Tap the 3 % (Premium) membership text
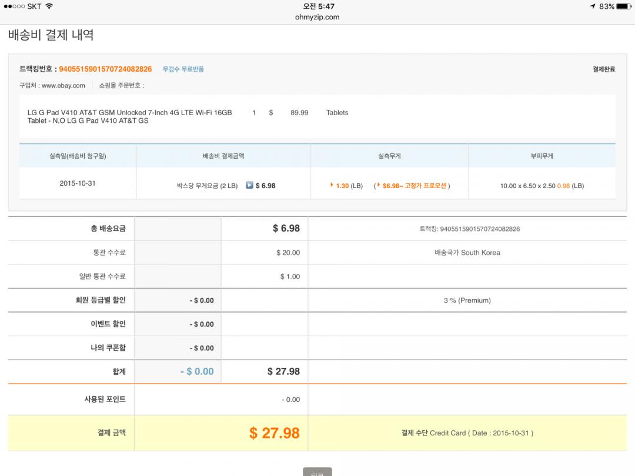Screen dimensions: 635x476 tap(467, 300)
